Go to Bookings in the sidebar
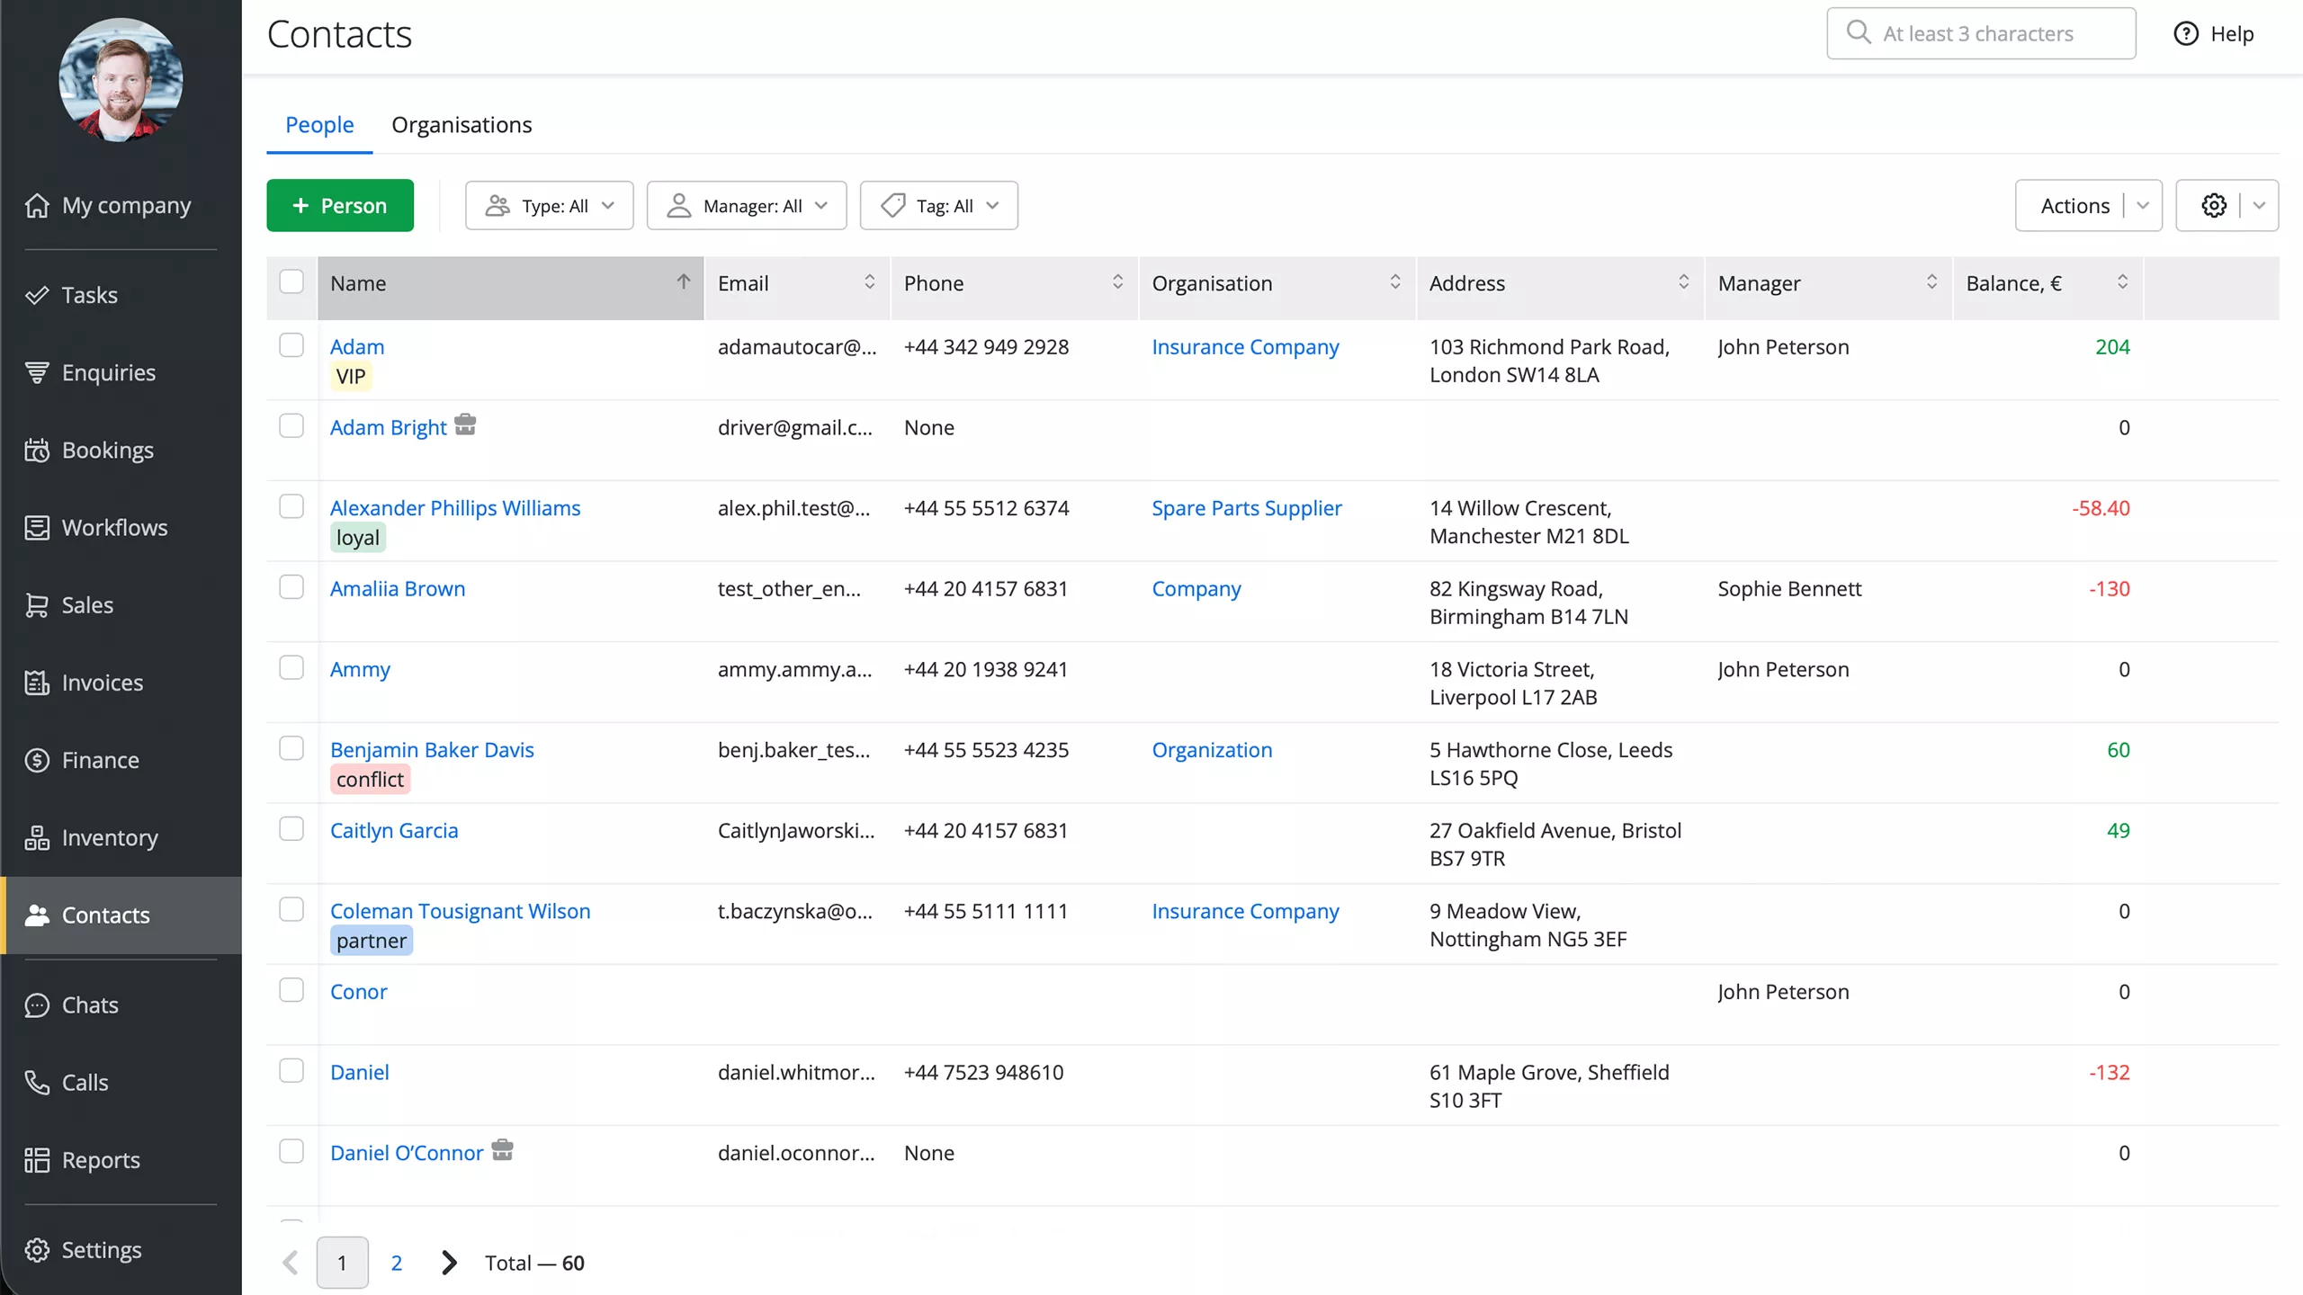 (107, 450)
